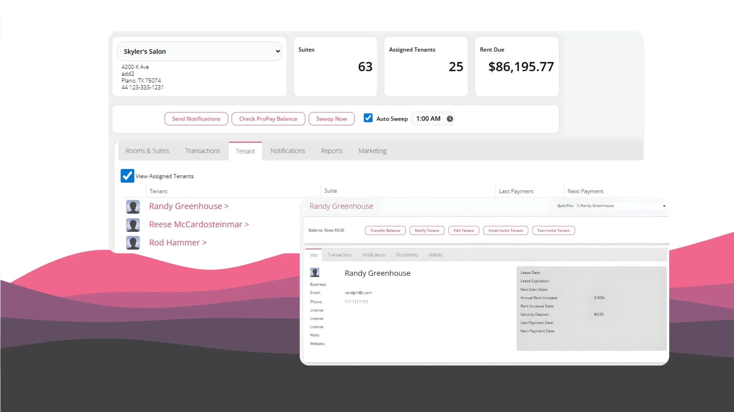Switch to the Documents tab in tenant details
Viewport: 734px width, 412px height.
click(407, 255)
